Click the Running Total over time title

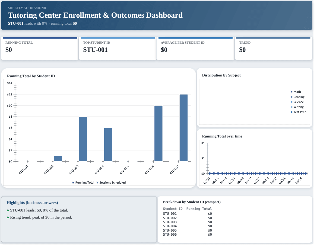click(x=222, y=136)
